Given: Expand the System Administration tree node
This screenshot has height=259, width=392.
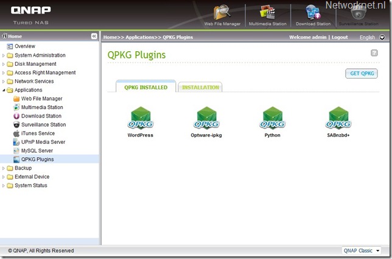Looking at the screenshot, I should (3, 55).
